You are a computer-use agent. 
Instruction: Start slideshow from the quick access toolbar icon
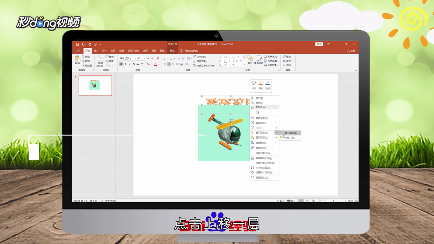(95, 44)
